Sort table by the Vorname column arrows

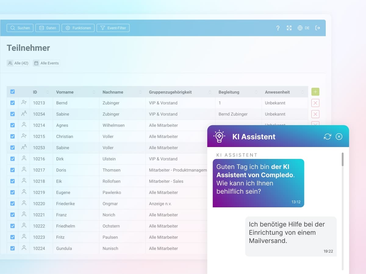click(x=94, y=92)
